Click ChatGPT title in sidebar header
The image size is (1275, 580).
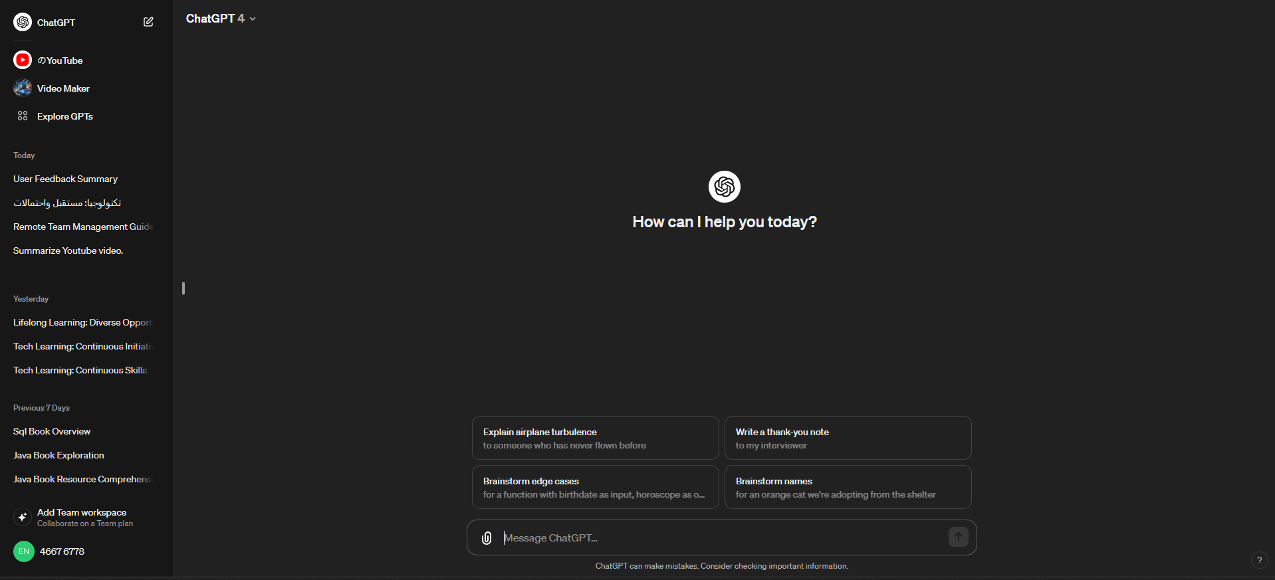coord(56,23)
